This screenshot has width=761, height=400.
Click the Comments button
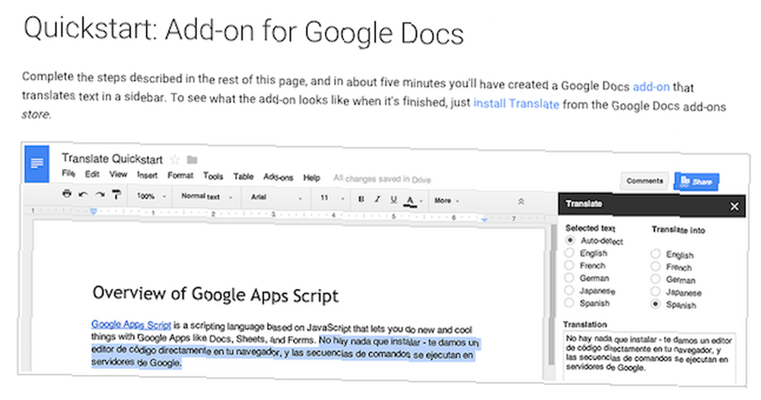tap(645, 181)
